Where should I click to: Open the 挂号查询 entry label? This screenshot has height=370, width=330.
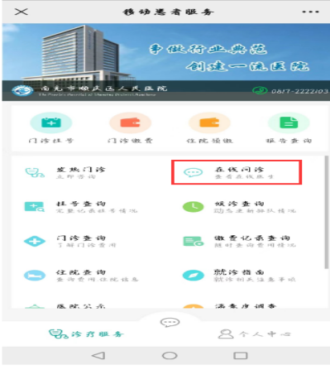pos(81,204)
